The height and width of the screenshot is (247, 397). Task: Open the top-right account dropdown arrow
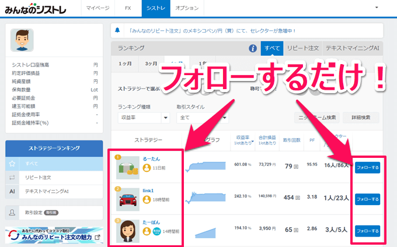tap(377, 8)
